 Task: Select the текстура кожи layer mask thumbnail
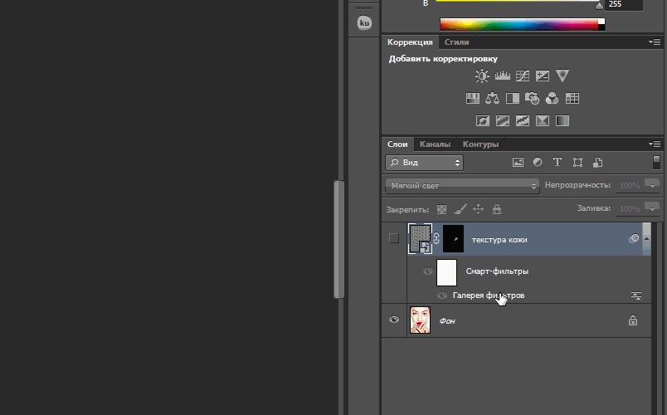[x=454, y=239]
